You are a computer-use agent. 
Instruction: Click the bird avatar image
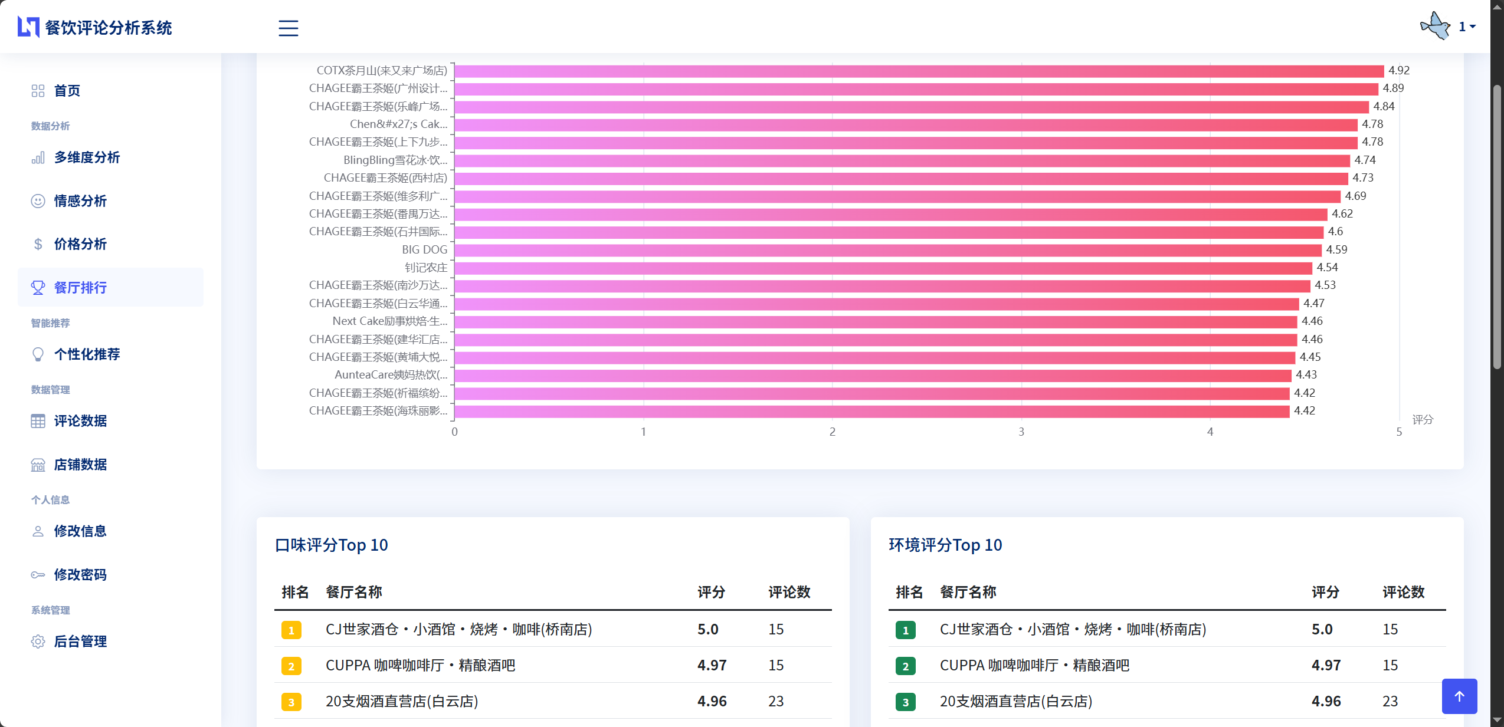pyautogui.click(x=1435, y=27)
